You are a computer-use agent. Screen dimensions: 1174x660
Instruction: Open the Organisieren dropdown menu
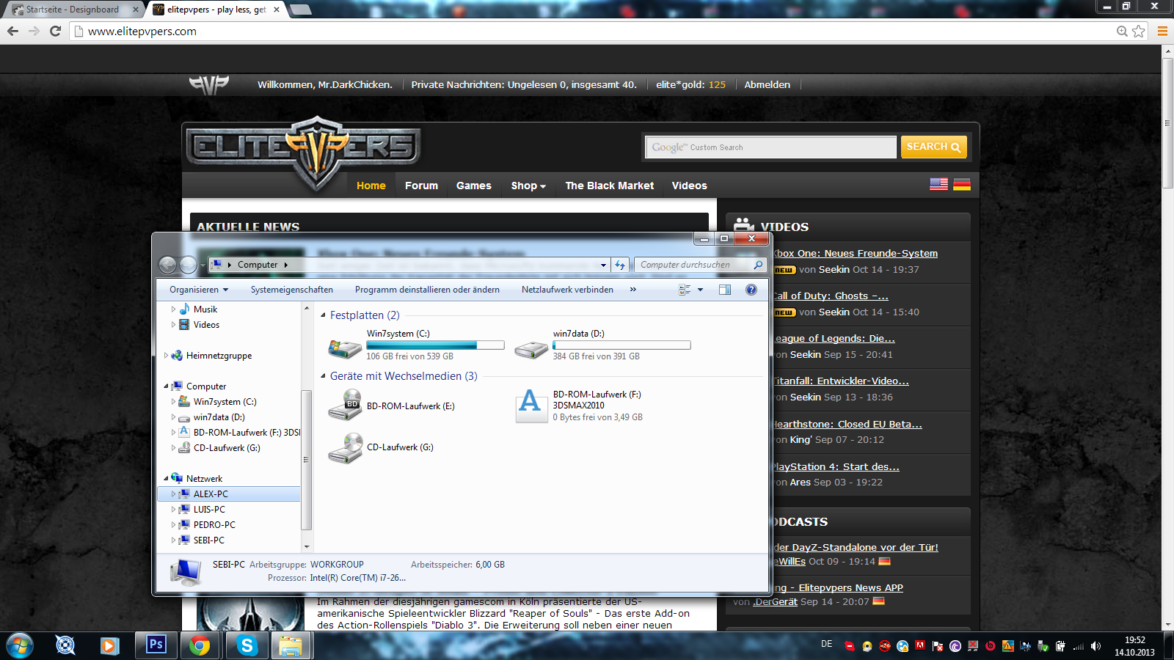click(x=199, y=290)
